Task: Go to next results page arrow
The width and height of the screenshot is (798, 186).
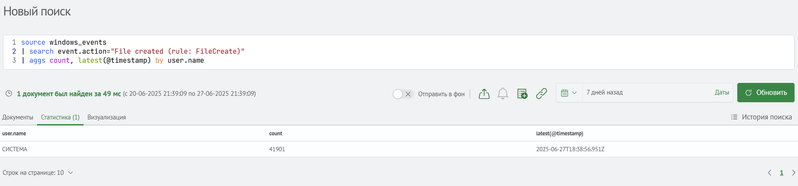Action: (793, 173)
